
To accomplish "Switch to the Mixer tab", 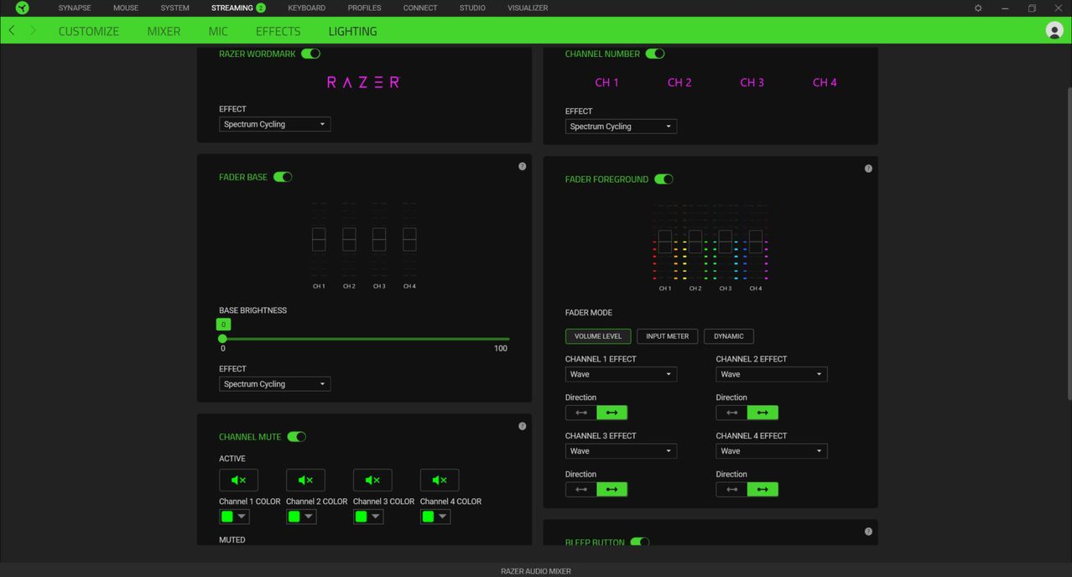I will point(164,31).
